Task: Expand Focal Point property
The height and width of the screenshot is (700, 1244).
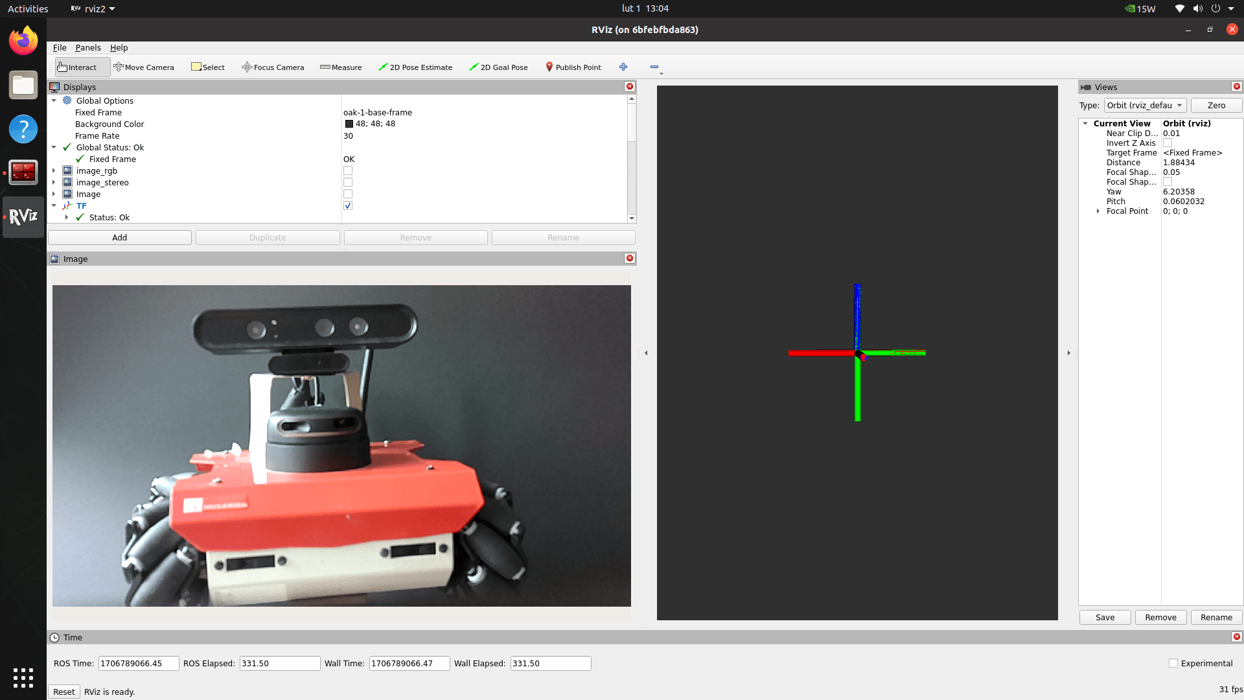Action: coord(1098,211)
